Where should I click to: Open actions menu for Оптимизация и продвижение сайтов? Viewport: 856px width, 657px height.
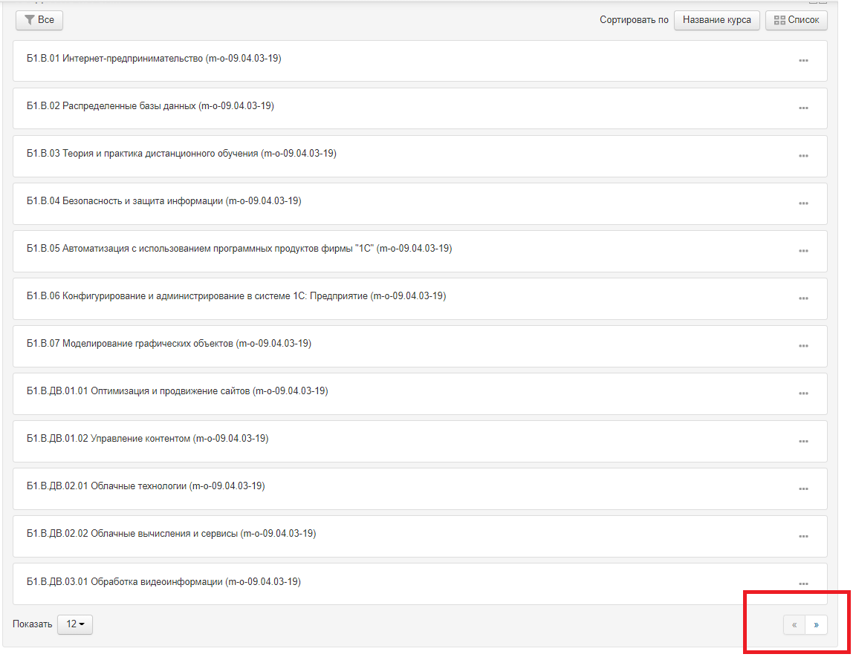pos(803,393)
